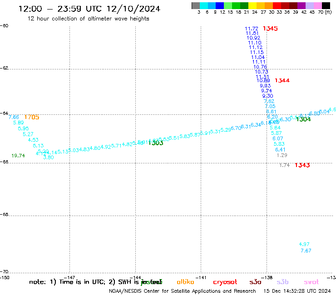Click the 5.89 wave height value

[x=19, y=123]
